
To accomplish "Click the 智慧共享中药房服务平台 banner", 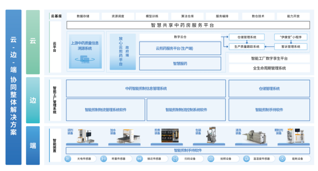I will (188, 25).
